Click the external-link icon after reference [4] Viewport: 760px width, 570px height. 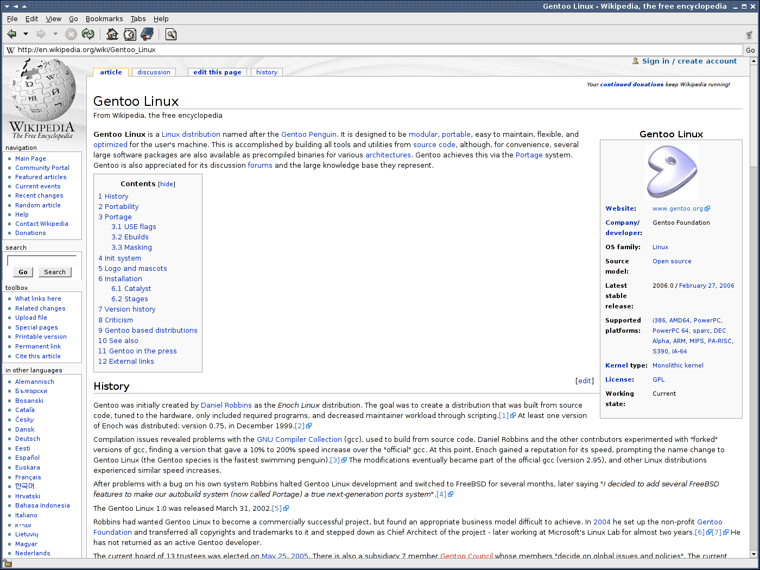tap(451, 495)
